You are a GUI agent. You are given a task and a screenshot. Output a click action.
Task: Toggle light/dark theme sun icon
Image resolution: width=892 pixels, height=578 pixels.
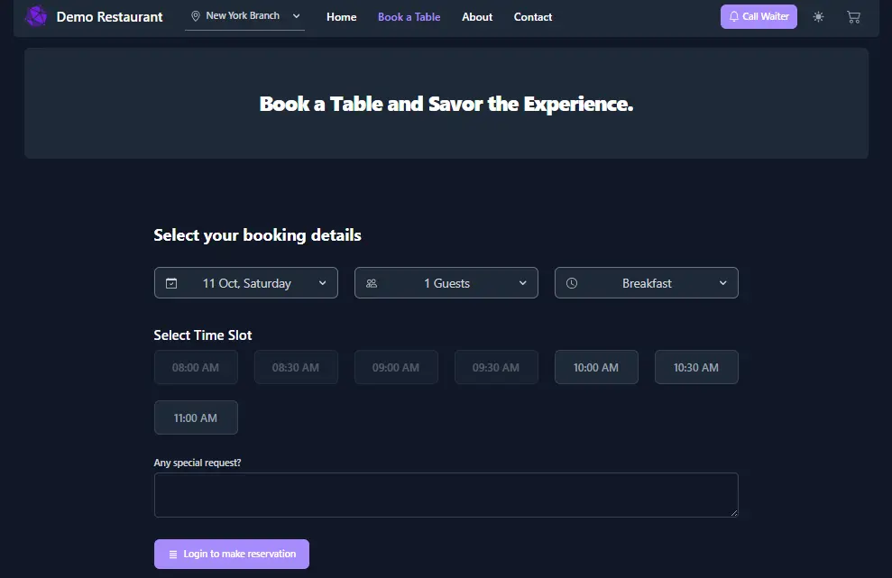coord(818,16)
